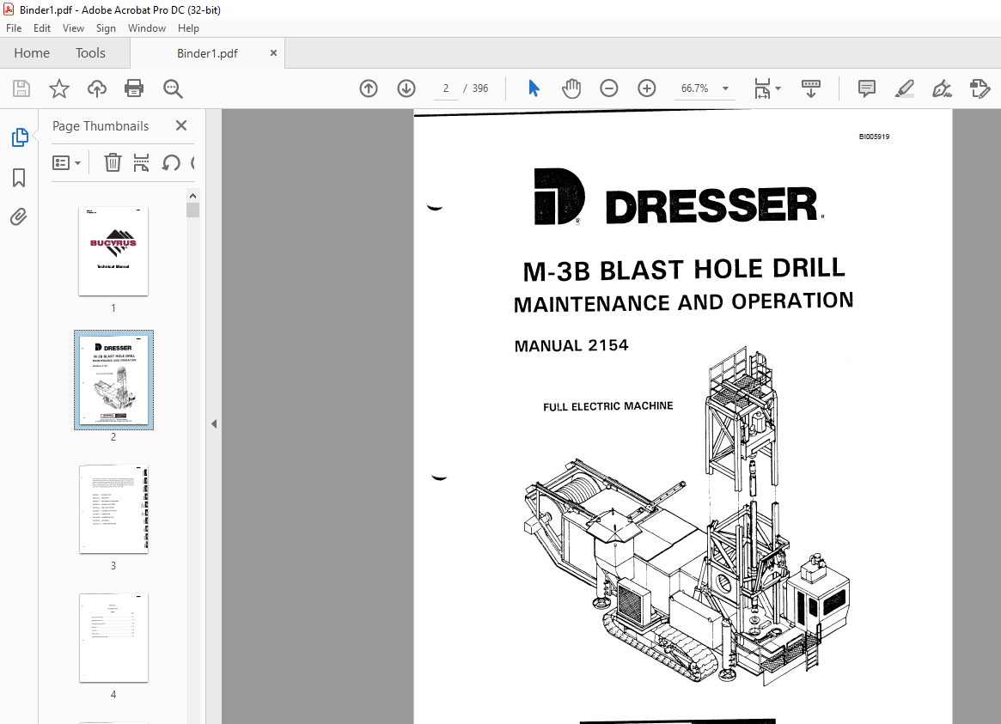Select page 1 Bucyrus thumbnail
The width and height of the screenshot is (1001, 724).
113,252
